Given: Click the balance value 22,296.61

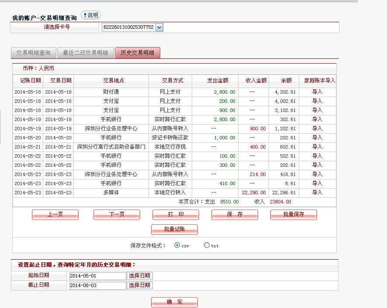Looking at the screenshot, I should [284, 193].
